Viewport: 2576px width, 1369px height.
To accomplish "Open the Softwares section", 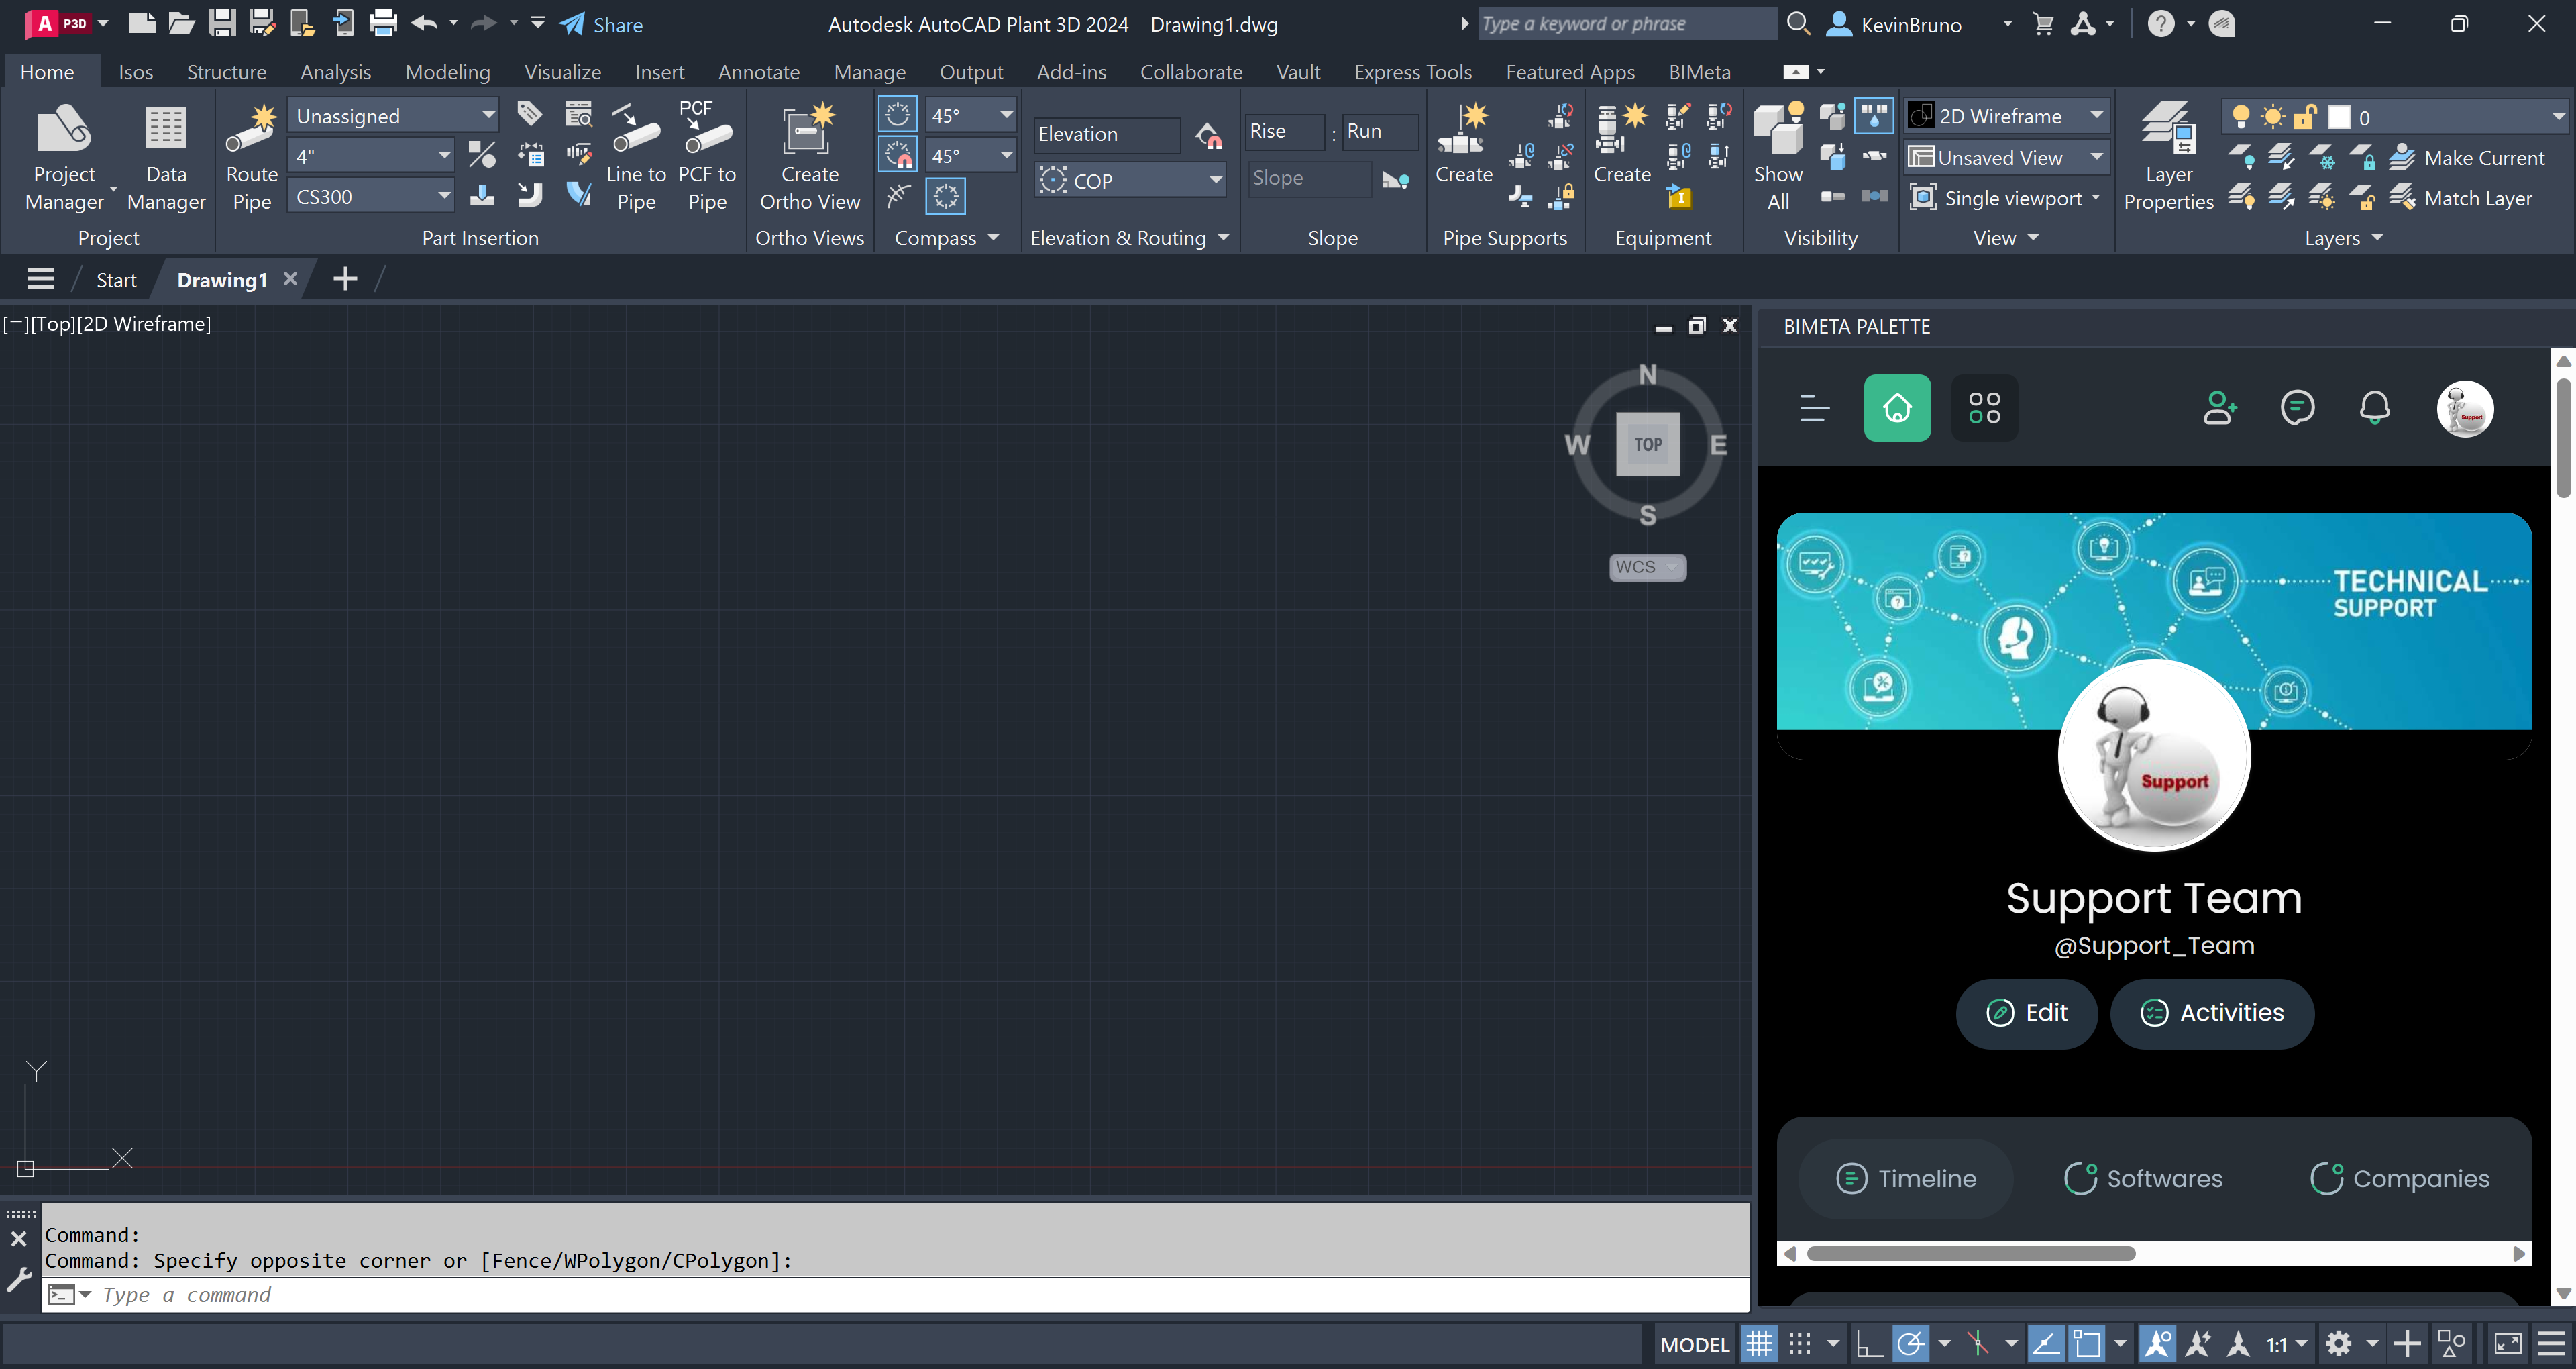I will click(2143, 1179).
